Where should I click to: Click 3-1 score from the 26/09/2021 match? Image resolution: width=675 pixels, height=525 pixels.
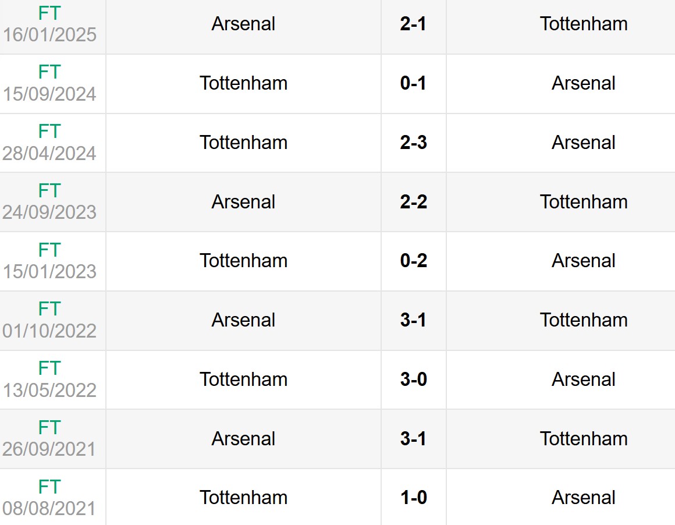click(413, 438)
